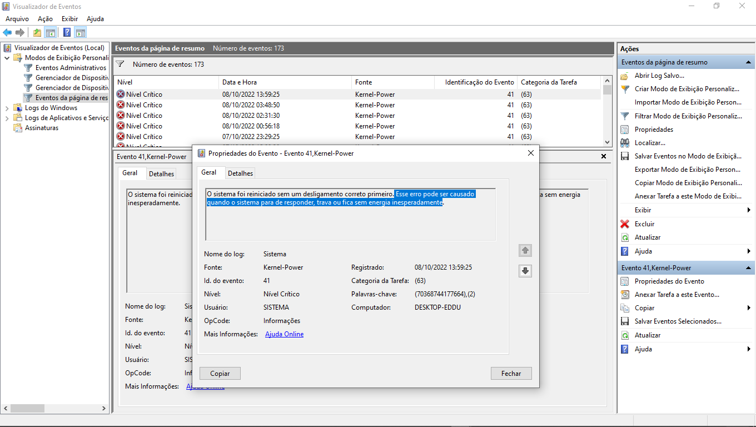The image size is (756, 427).
Task: Click the Propriedades do Evento icon in Ações
Action: pos(625,281)
